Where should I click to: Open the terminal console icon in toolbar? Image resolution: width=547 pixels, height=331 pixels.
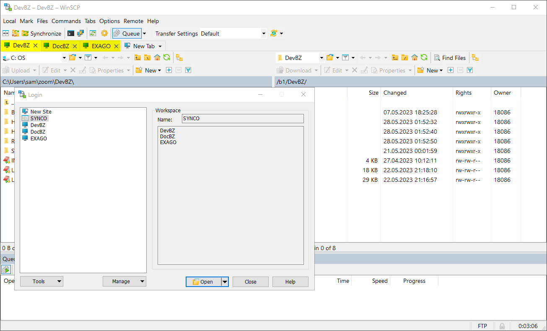[71, 34]
